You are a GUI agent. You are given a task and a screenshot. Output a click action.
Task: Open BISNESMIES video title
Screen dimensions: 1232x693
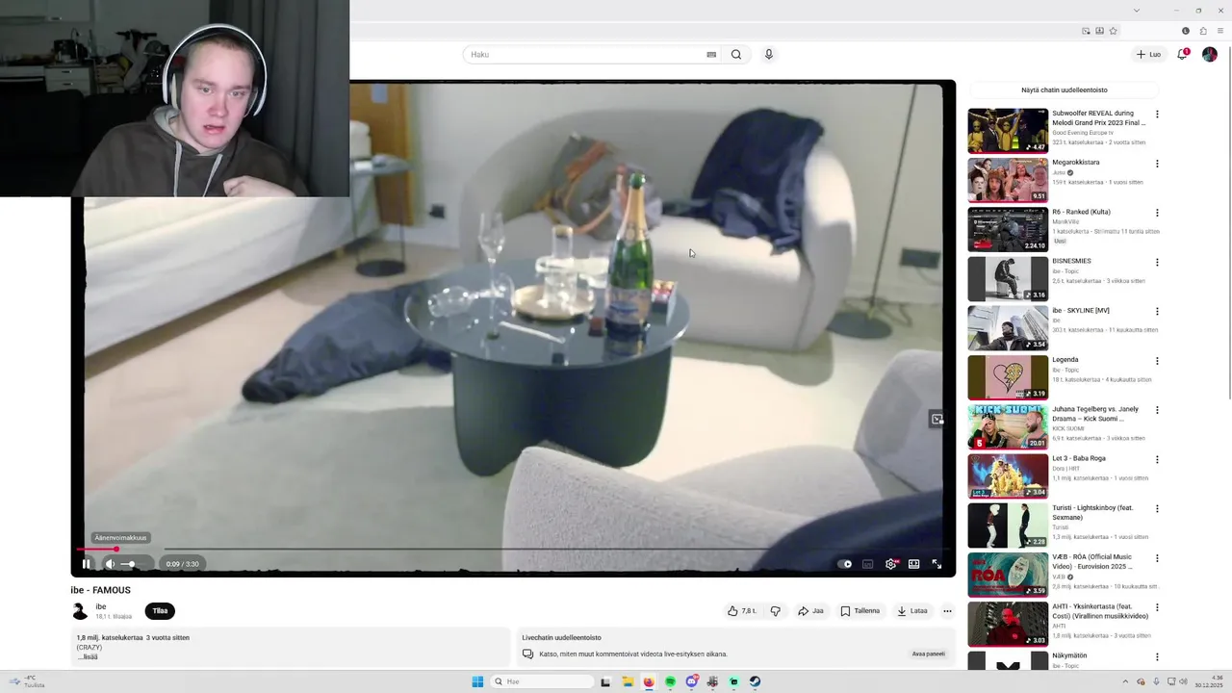[x=1071, y=261]
